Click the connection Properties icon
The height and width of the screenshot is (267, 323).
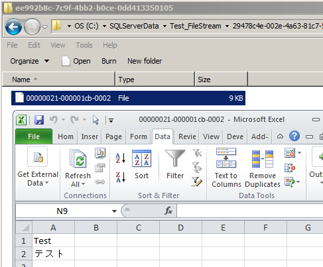(x=100, y=168)
